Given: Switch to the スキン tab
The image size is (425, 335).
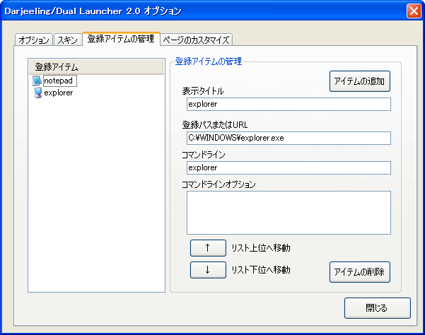Looking at the screenshot, I should (68, 40).
